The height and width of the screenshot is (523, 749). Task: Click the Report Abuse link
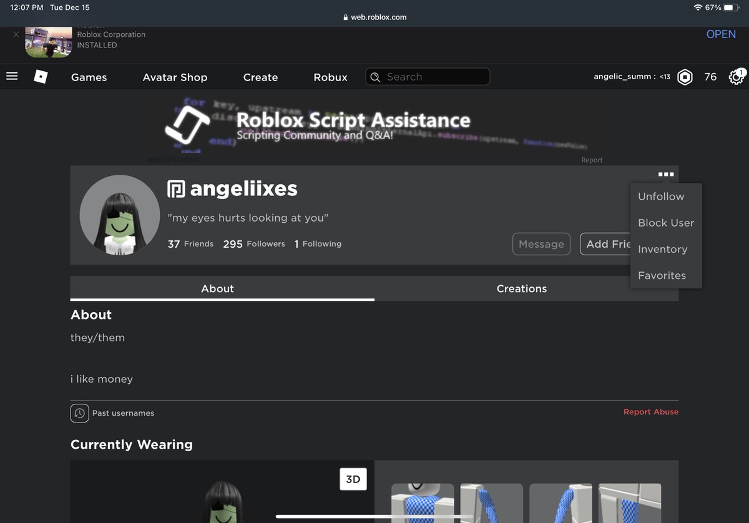[x=650, y=412]
